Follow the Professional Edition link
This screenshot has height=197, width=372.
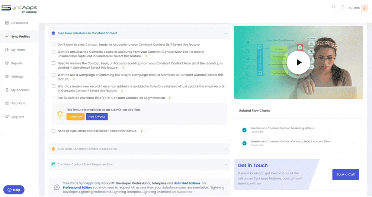(77, 188)
